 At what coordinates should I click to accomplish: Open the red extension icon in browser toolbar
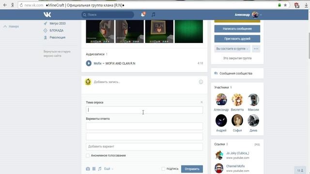296,5
